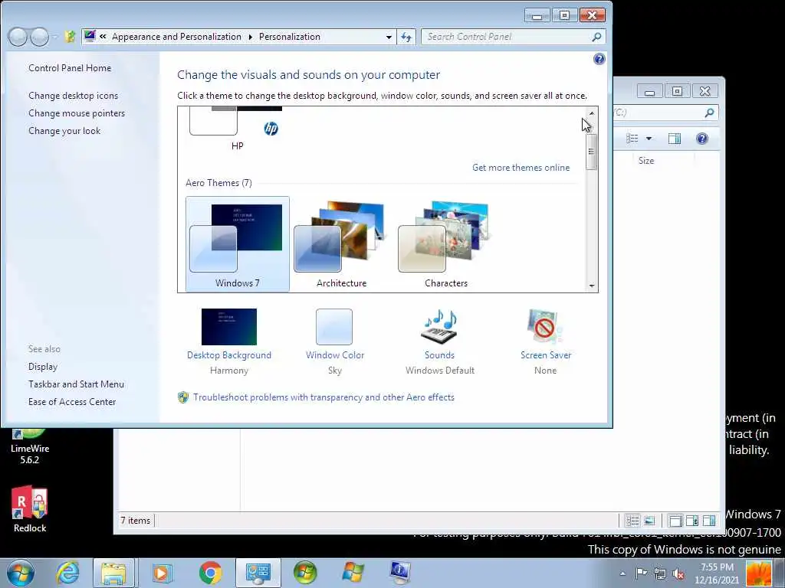Toggle first pane layout icon in Explorer status bar
This screenshot has height=588, width=785.
tap(675, 521)
